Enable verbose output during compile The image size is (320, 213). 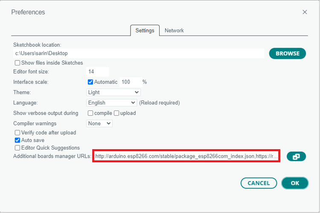[90, 113]
